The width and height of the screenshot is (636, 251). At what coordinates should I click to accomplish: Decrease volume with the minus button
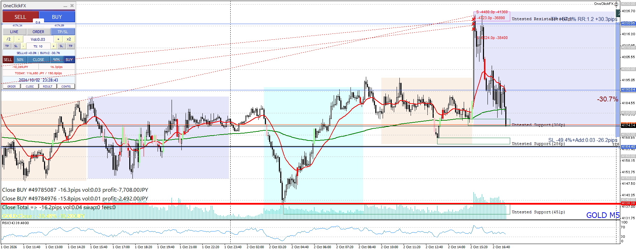19,39
